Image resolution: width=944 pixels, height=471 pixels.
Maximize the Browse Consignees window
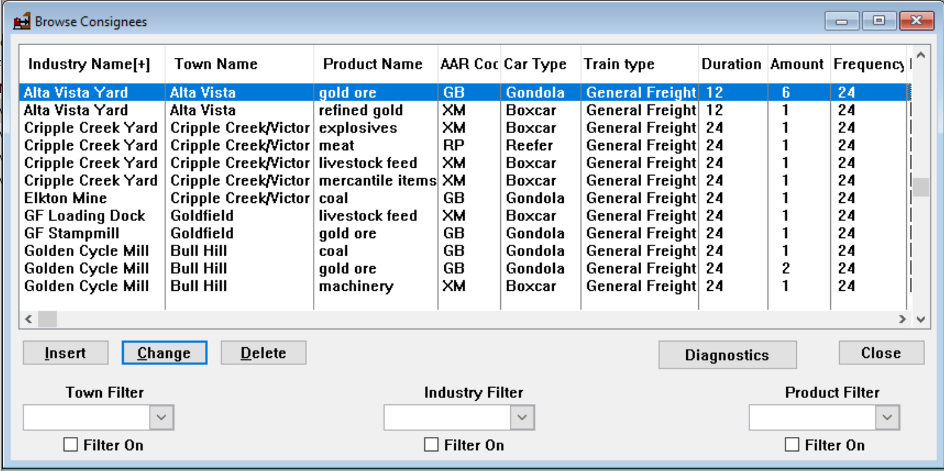879,21
